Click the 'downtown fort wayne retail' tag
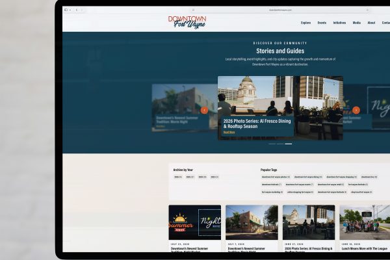This screenshot has width=390, height=260. point(331,185)
